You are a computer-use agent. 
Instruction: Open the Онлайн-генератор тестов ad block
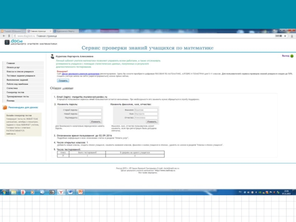(x=23, y=124)
